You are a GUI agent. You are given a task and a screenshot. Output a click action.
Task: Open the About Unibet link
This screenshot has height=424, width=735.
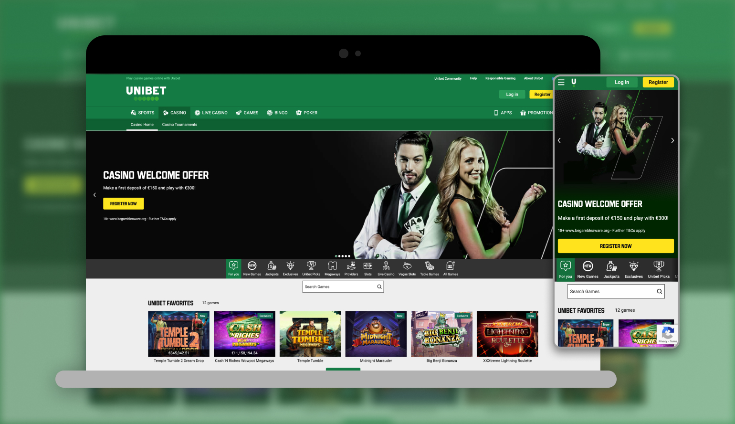coord(534,78)
